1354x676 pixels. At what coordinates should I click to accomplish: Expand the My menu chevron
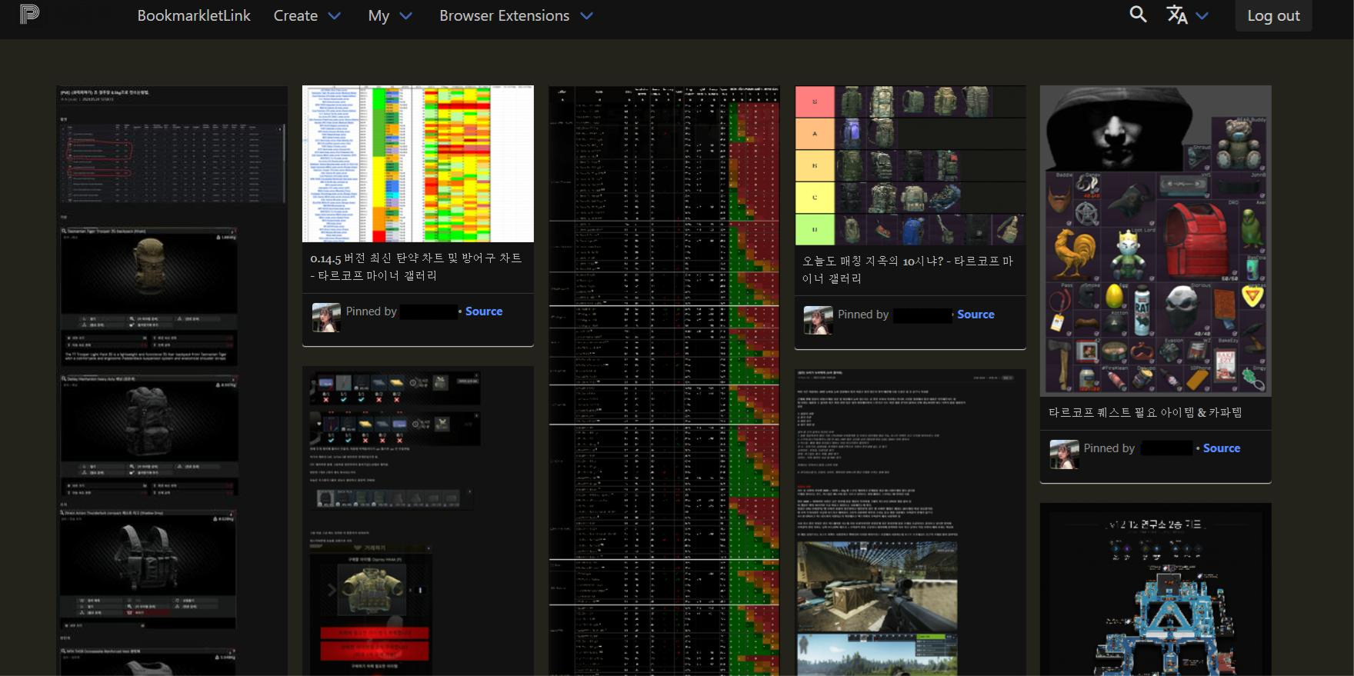[x=406, y=16]
